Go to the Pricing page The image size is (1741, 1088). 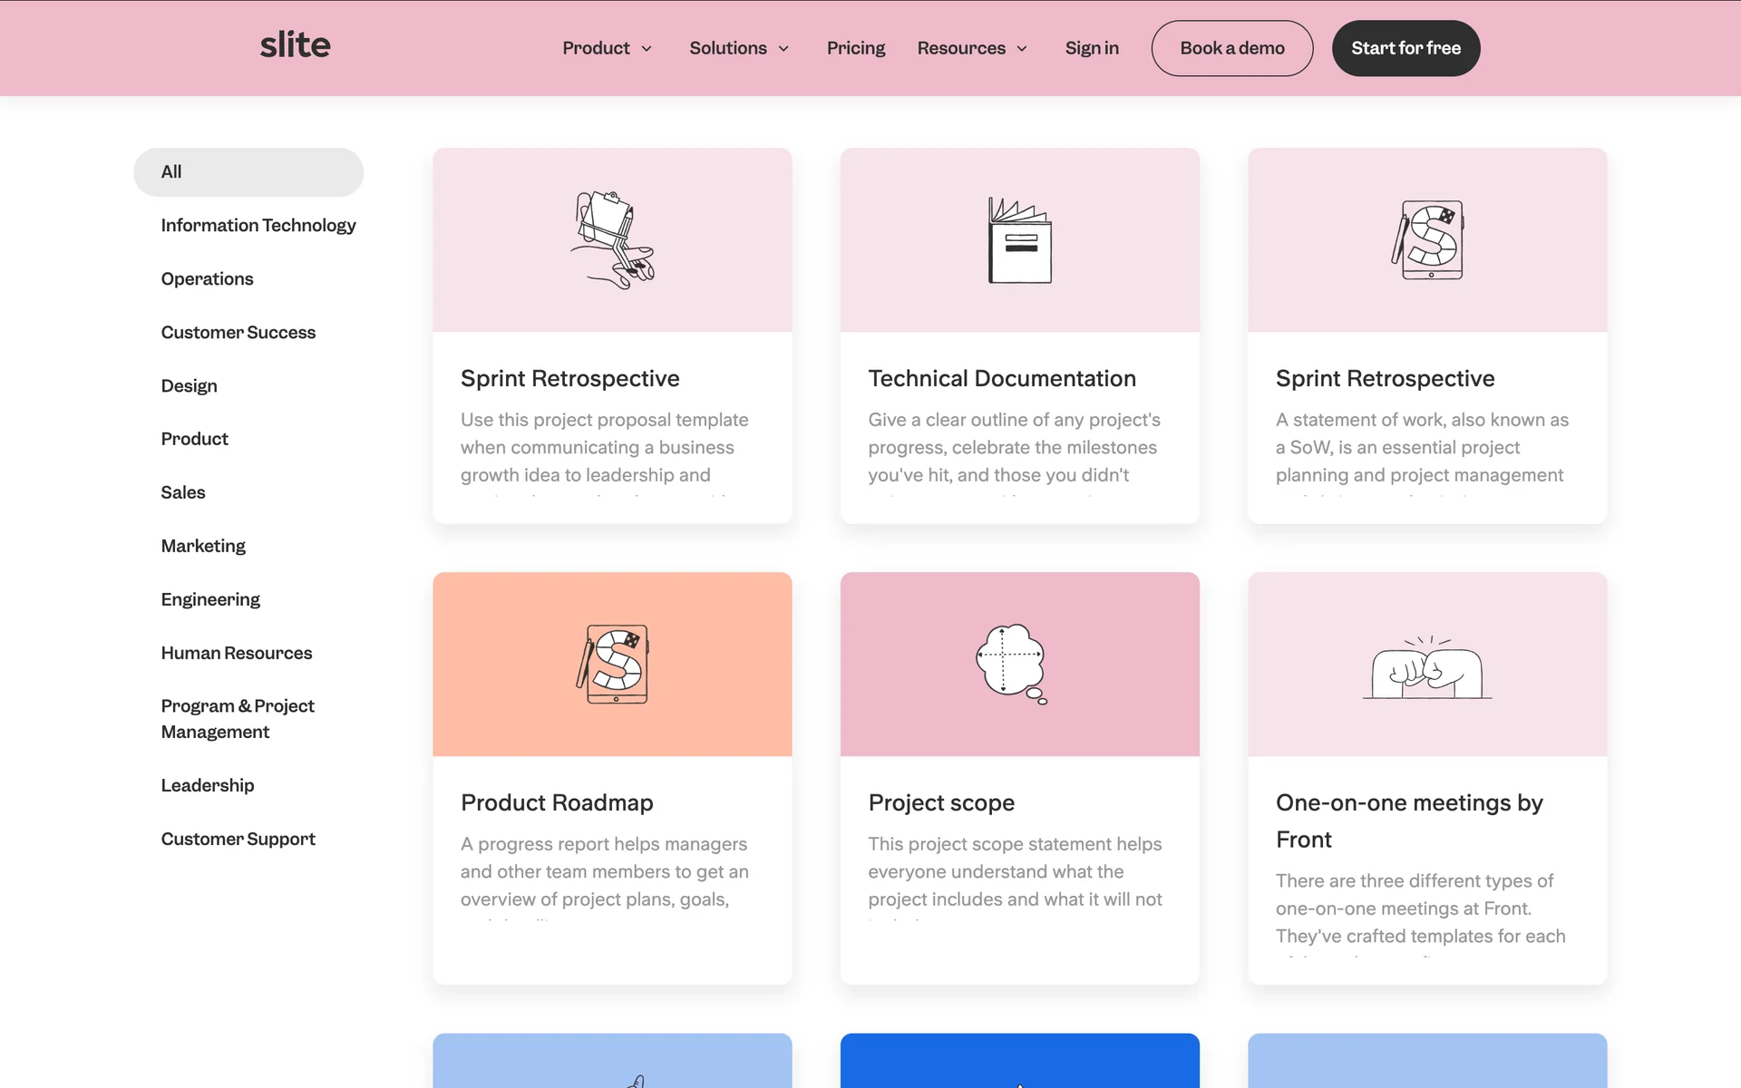click(x=855, y=48)
